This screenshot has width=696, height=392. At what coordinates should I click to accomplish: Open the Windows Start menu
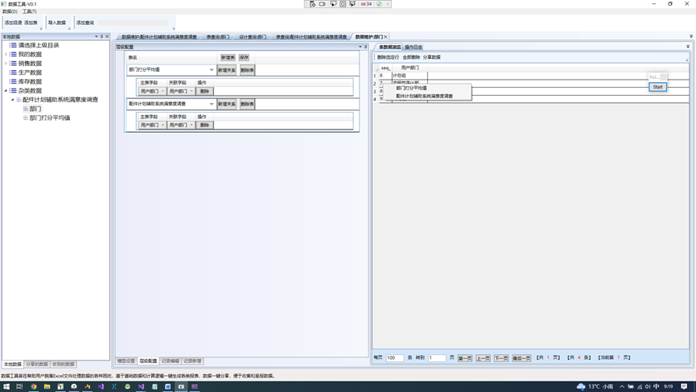[6, 386]
